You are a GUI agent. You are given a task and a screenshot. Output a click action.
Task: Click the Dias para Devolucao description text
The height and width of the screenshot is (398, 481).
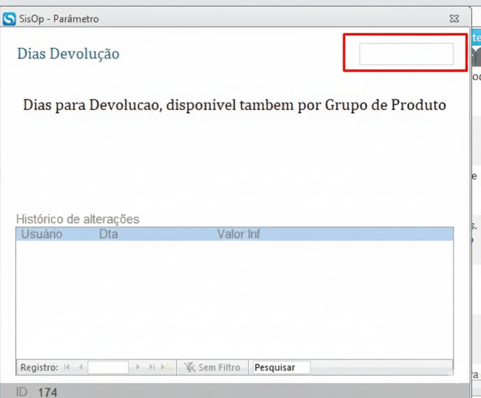234,104
